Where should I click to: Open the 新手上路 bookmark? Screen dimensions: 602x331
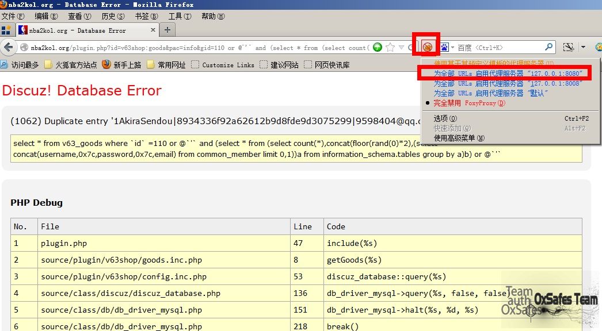point(121,65)
